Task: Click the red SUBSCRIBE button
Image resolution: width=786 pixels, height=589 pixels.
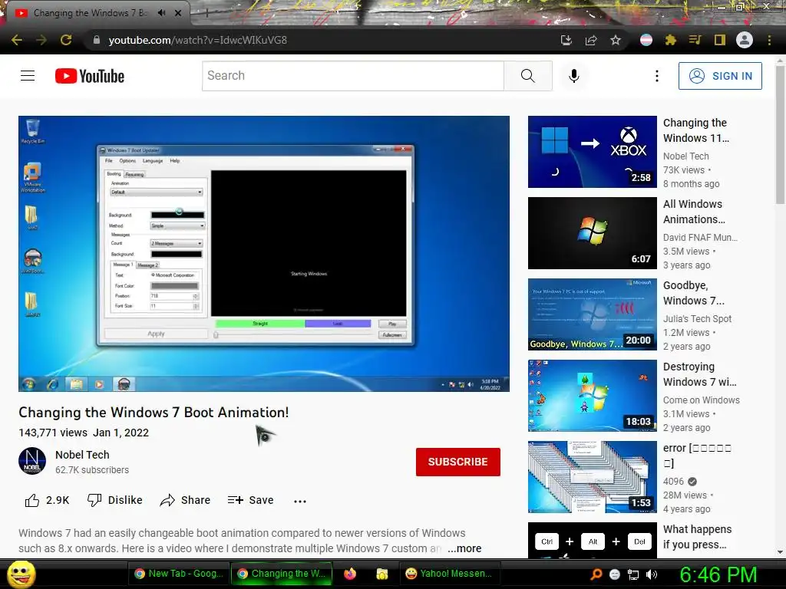Action: [x=457, y=462]
